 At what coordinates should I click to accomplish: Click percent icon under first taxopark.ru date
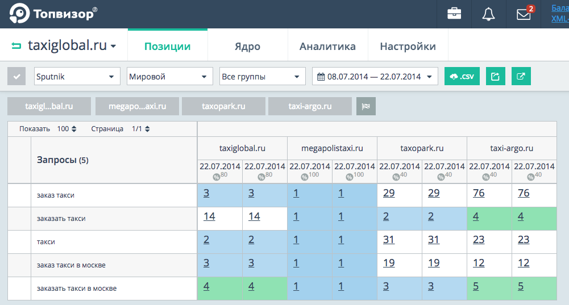[x=396, y=177]
